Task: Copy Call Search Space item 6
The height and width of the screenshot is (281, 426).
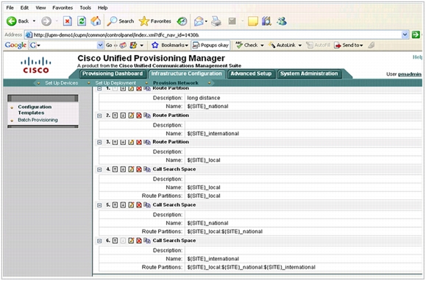Action: [147, 241]
